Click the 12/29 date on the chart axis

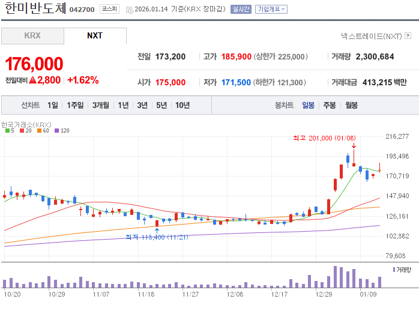pyautogui.click(x=324, y=294)
